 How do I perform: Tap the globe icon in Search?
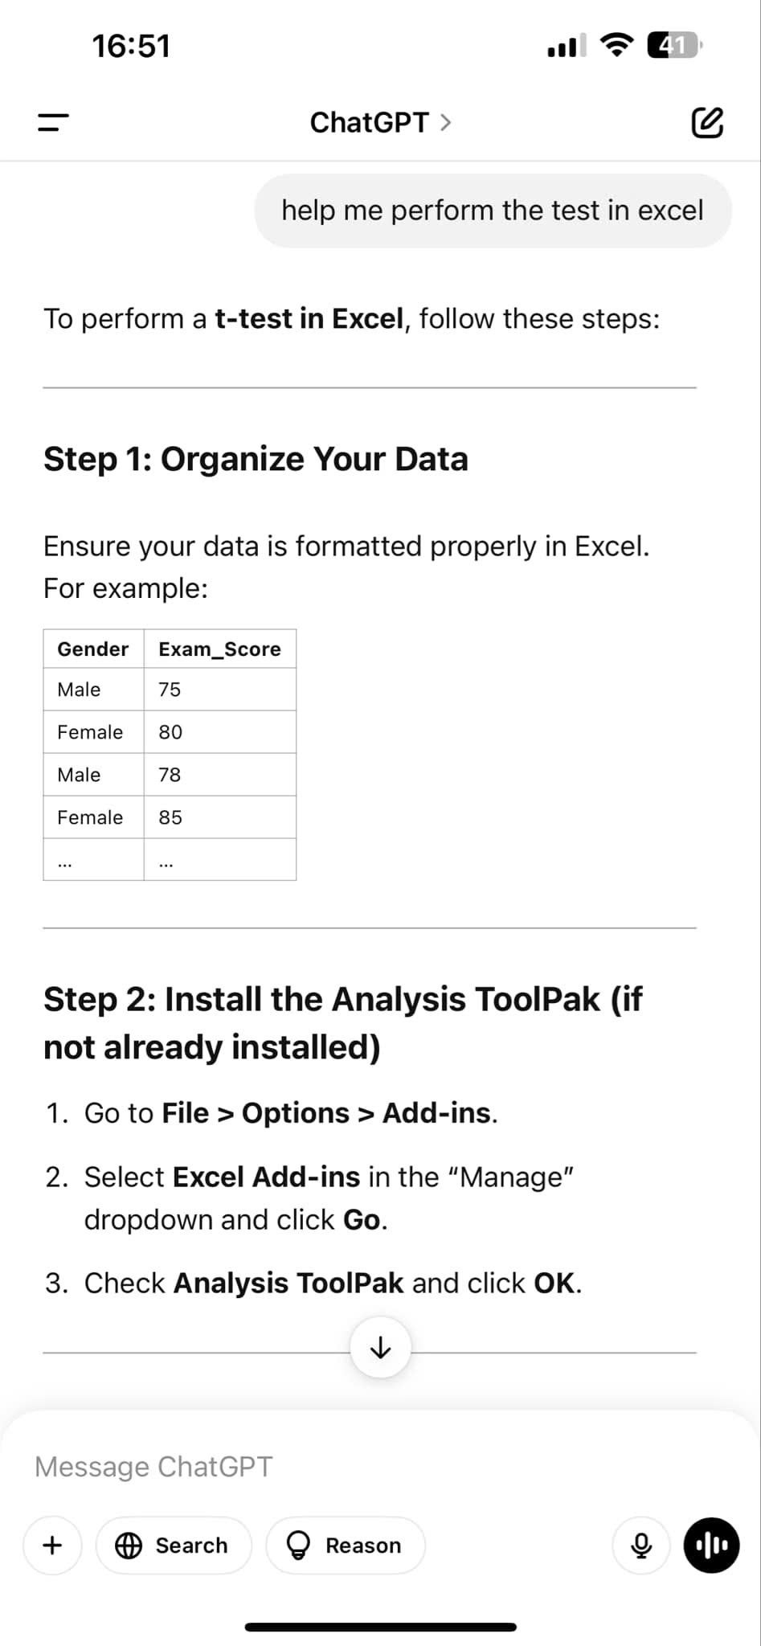tap(129, 1545)
